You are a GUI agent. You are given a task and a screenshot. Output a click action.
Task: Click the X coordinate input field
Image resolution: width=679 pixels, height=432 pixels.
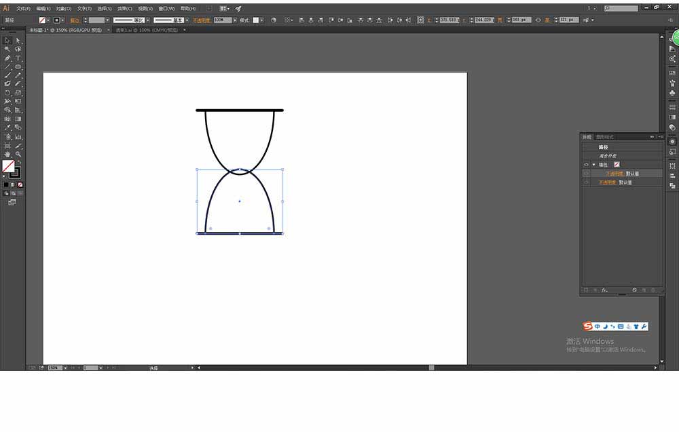pyautogui.click(x=449, y=20)
